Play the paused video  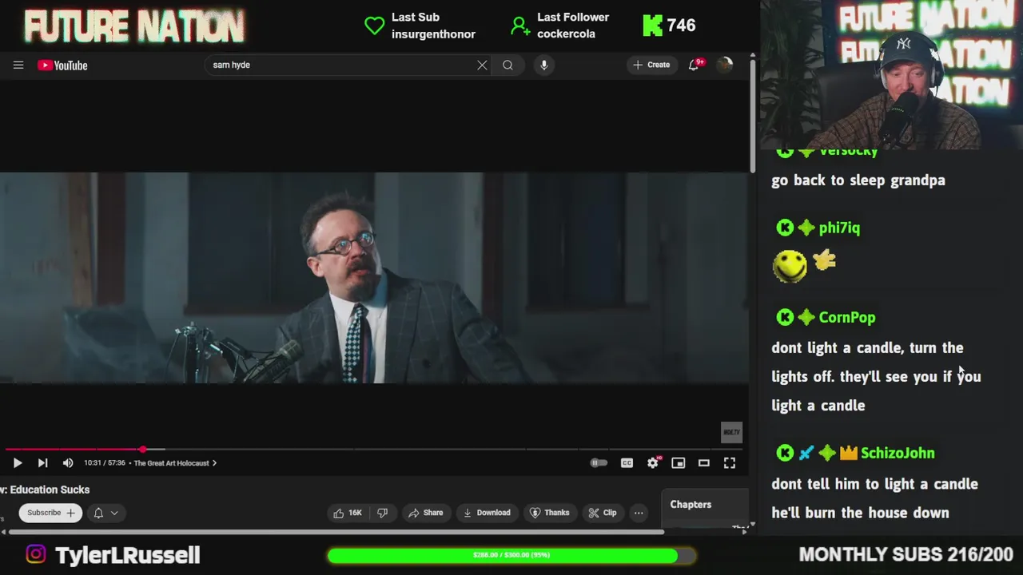18,463
